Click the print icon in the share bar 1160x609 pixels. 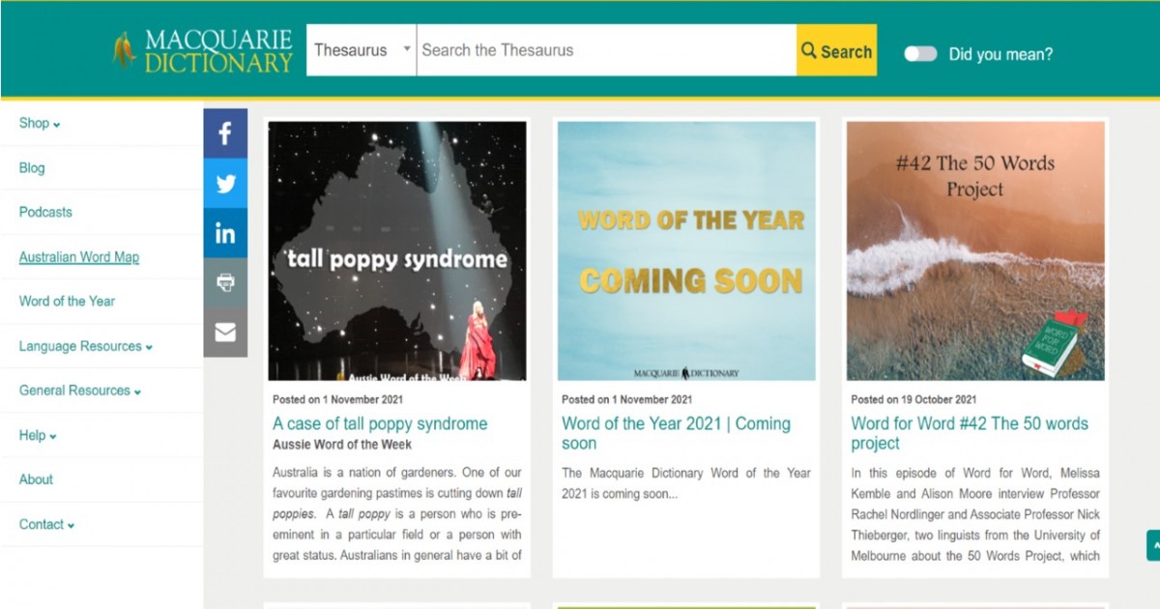[225, 282]
